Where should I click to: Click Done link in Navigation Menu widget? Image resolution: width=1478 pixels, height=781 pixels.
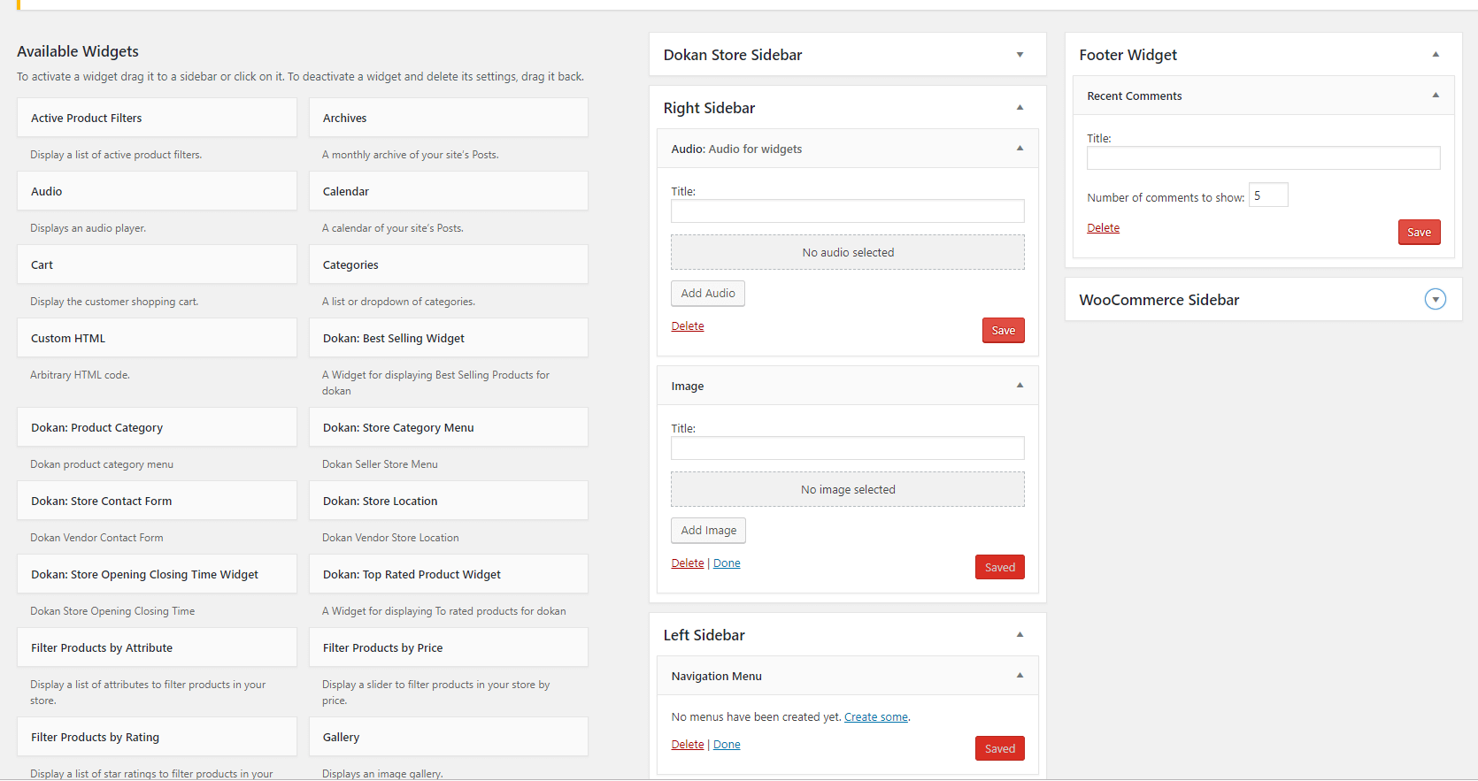point(727,745)
